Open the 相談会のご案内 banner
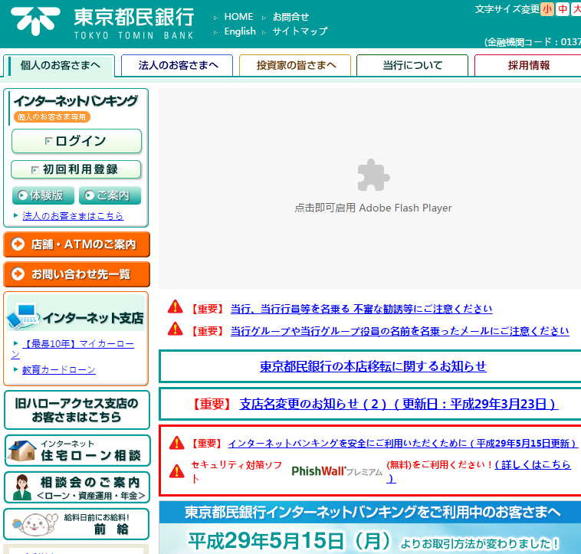 [x=77, y=487]
